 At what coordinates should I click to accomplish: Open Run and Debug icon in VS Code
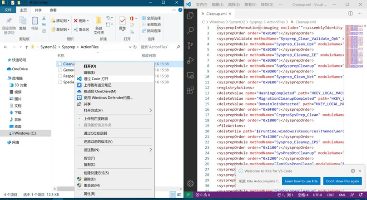coord(190,60)
